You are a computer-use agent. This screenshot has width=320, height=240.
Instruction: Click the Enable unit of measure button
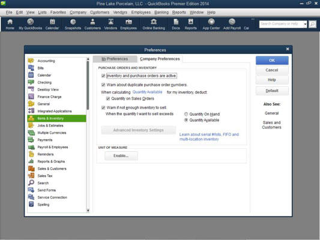[121, 156]
